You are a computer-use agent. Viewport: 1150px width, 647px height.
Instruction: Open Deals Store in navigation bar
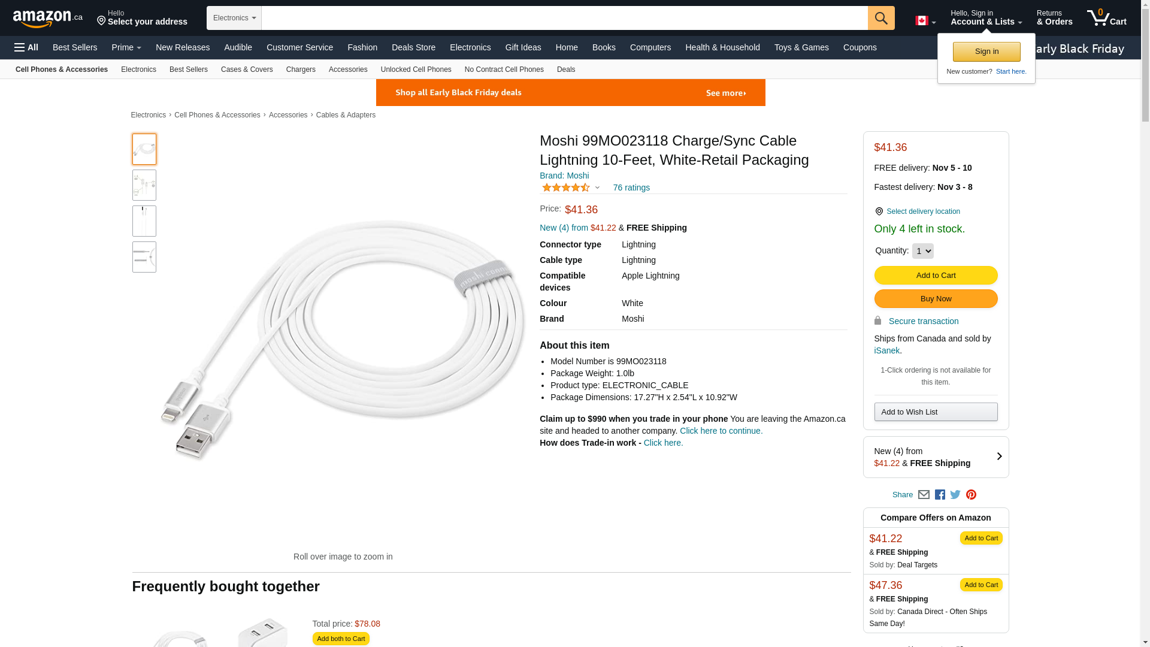[x=413, y=47]
